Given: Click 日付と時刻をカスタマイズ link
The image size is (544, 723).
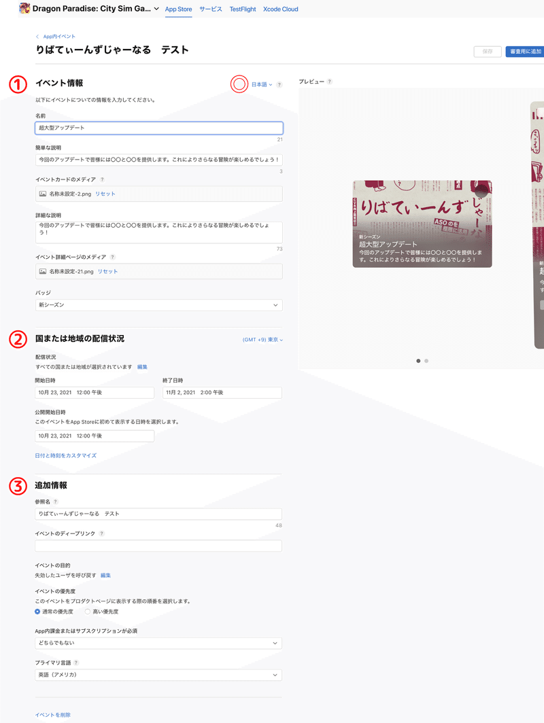Looking at the screenshot, I should [65, 455].
